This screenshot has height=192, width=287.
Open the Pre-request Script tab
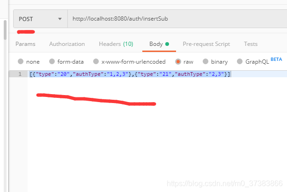[x=206, y=44]
